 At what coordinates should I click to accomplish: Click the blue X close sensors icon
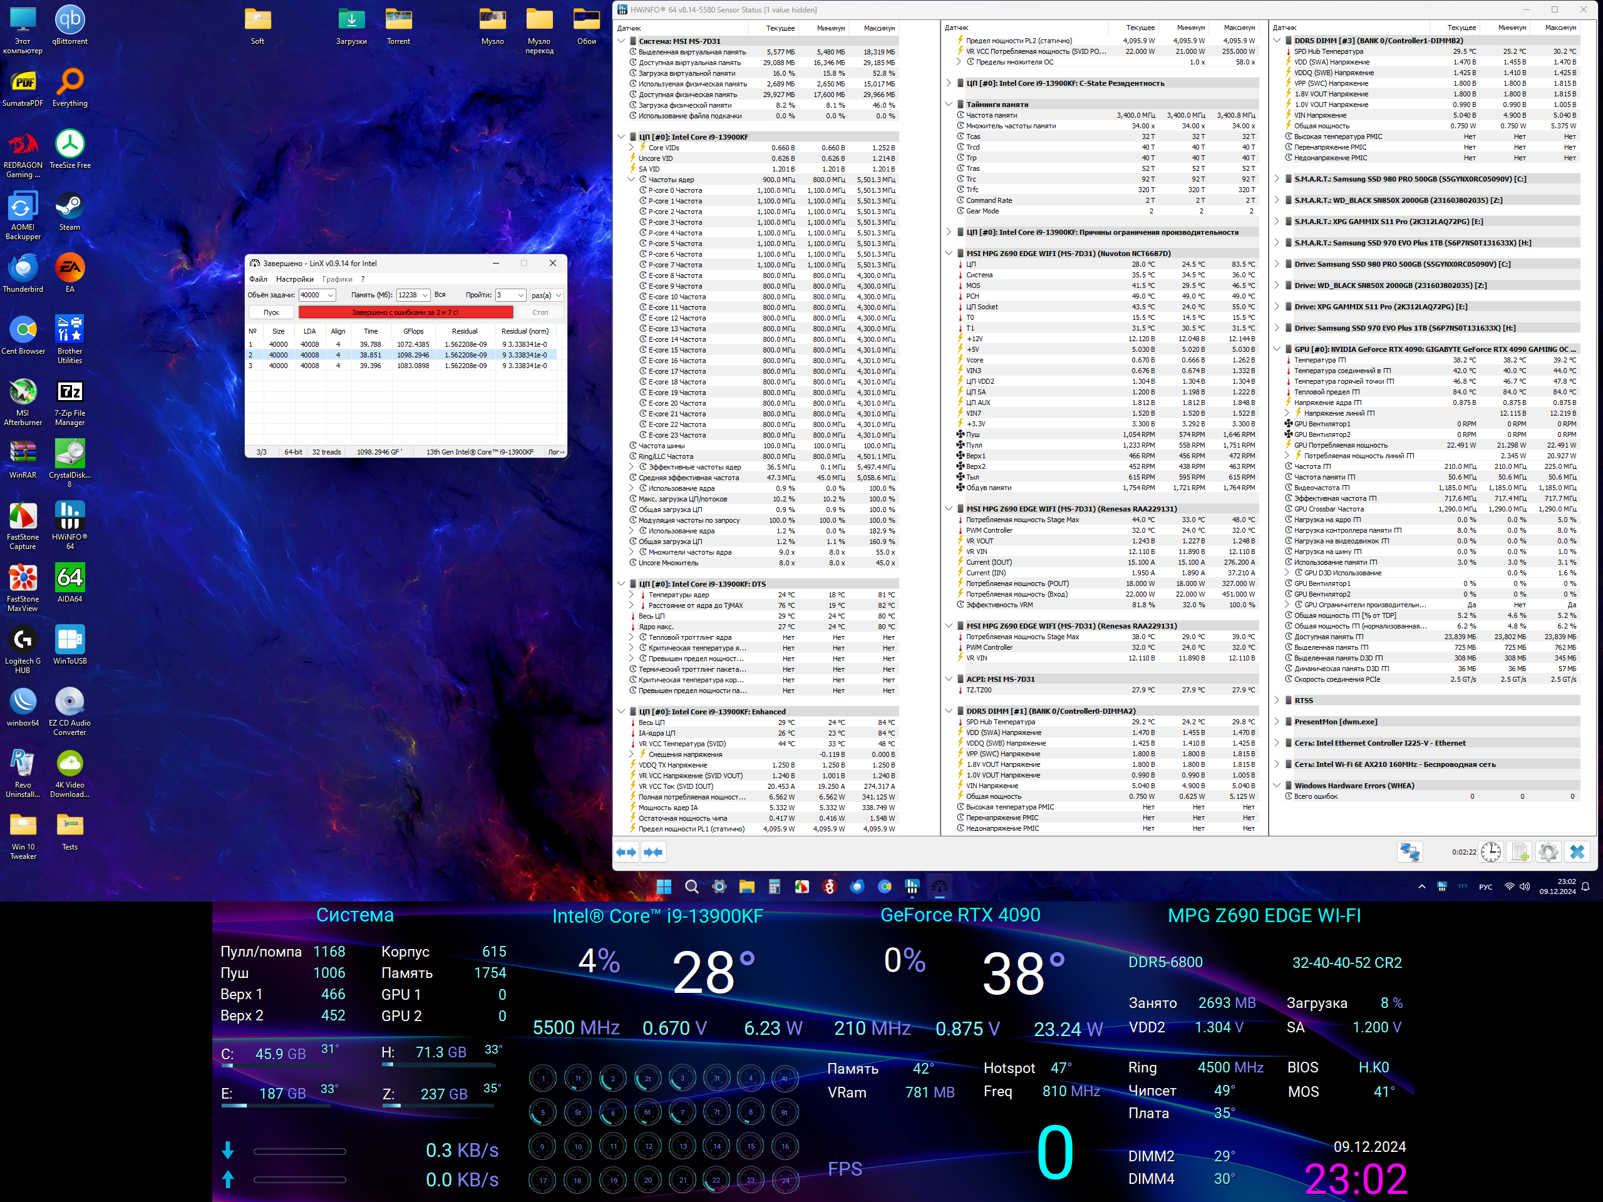click(1577, 852)
